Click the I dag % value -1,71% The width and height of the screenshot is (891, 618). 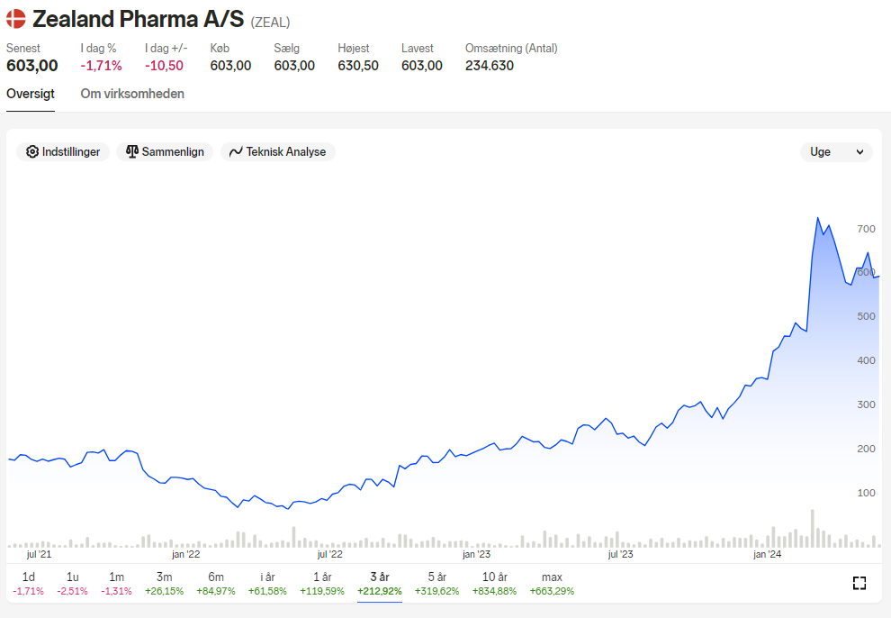coord(101,66)
